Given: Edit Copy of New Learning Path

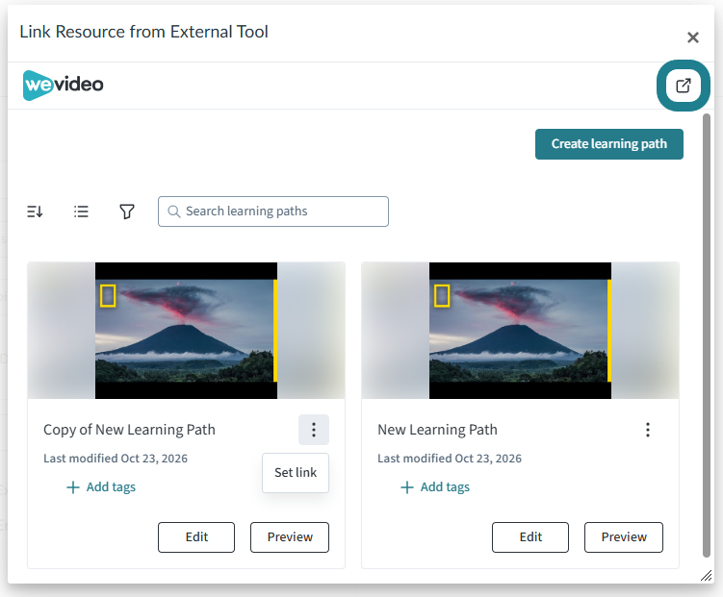Looking at the screenshot, I should [196, 537].
